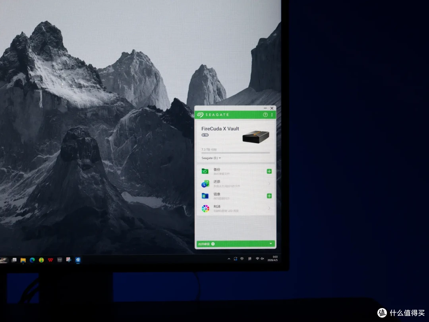The image size is (429, 322).
Task: Click the 8 TB capacity badge
Action: (x=205, y=135)
